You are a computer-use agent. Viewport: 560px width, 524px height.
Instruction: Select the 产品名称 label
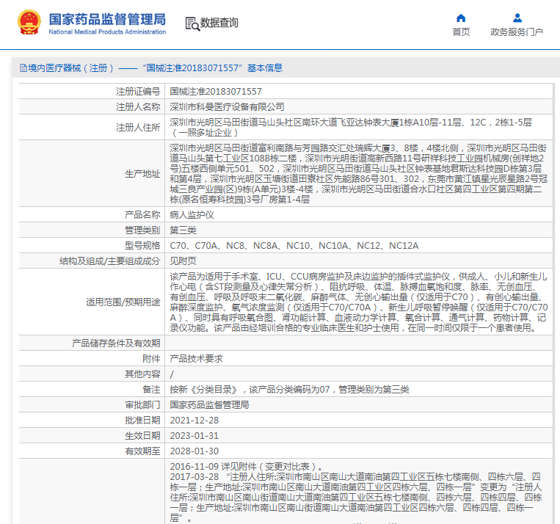142,215
